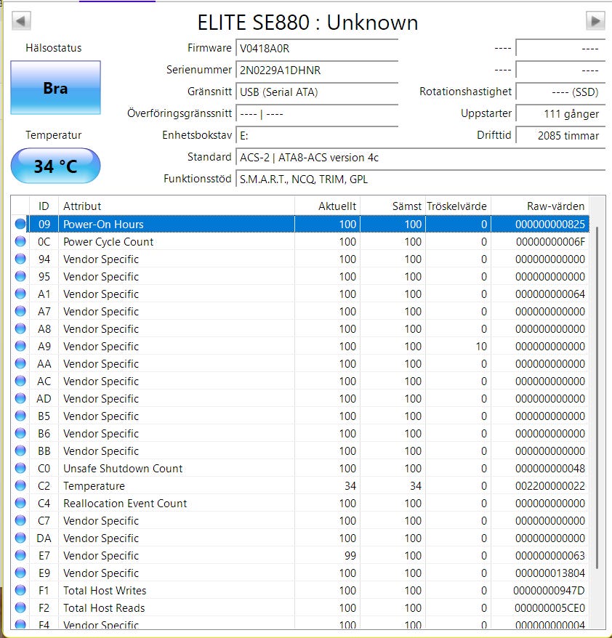Click the blue orb next to Temperature row
612x638 pixels.
[x=20, y=485]
